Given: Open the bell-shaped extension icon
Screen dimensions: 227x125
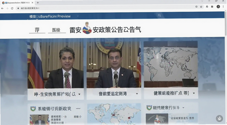Looking at the screenshot, I should (x=207, y=7).
